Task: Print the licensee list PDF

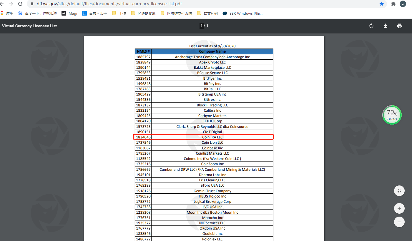Action: click(399, 26)
